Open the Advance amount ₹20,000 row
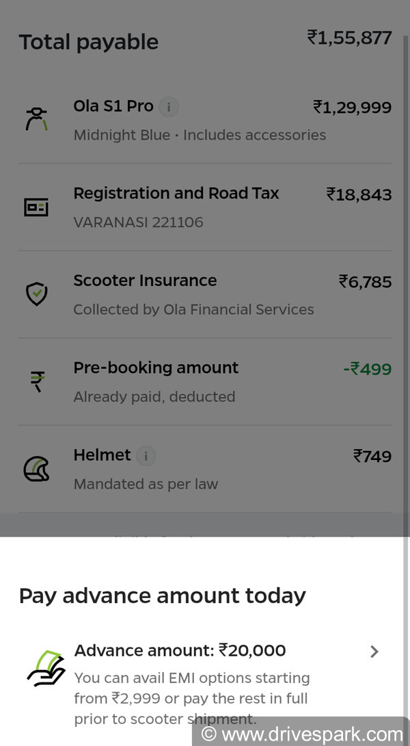 click(x=181, y=650)
